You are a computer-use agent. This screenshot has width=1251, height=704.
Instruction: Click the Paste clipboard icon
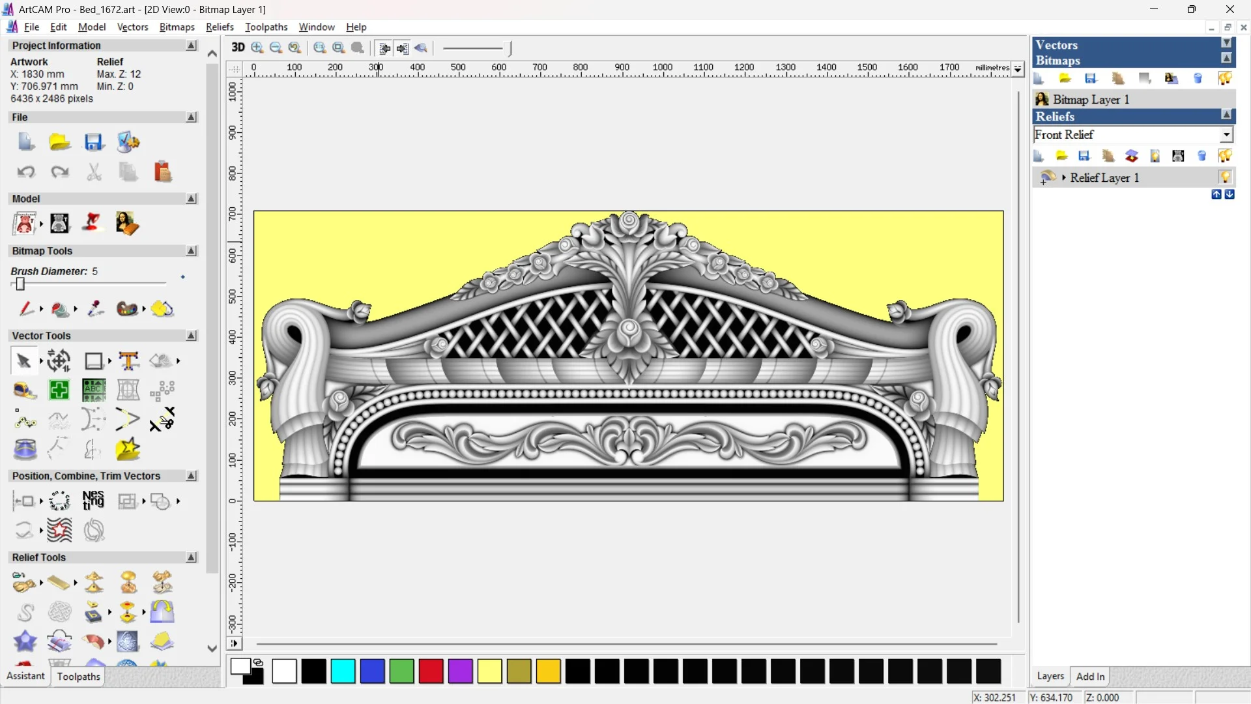click(x=162, y=172)
